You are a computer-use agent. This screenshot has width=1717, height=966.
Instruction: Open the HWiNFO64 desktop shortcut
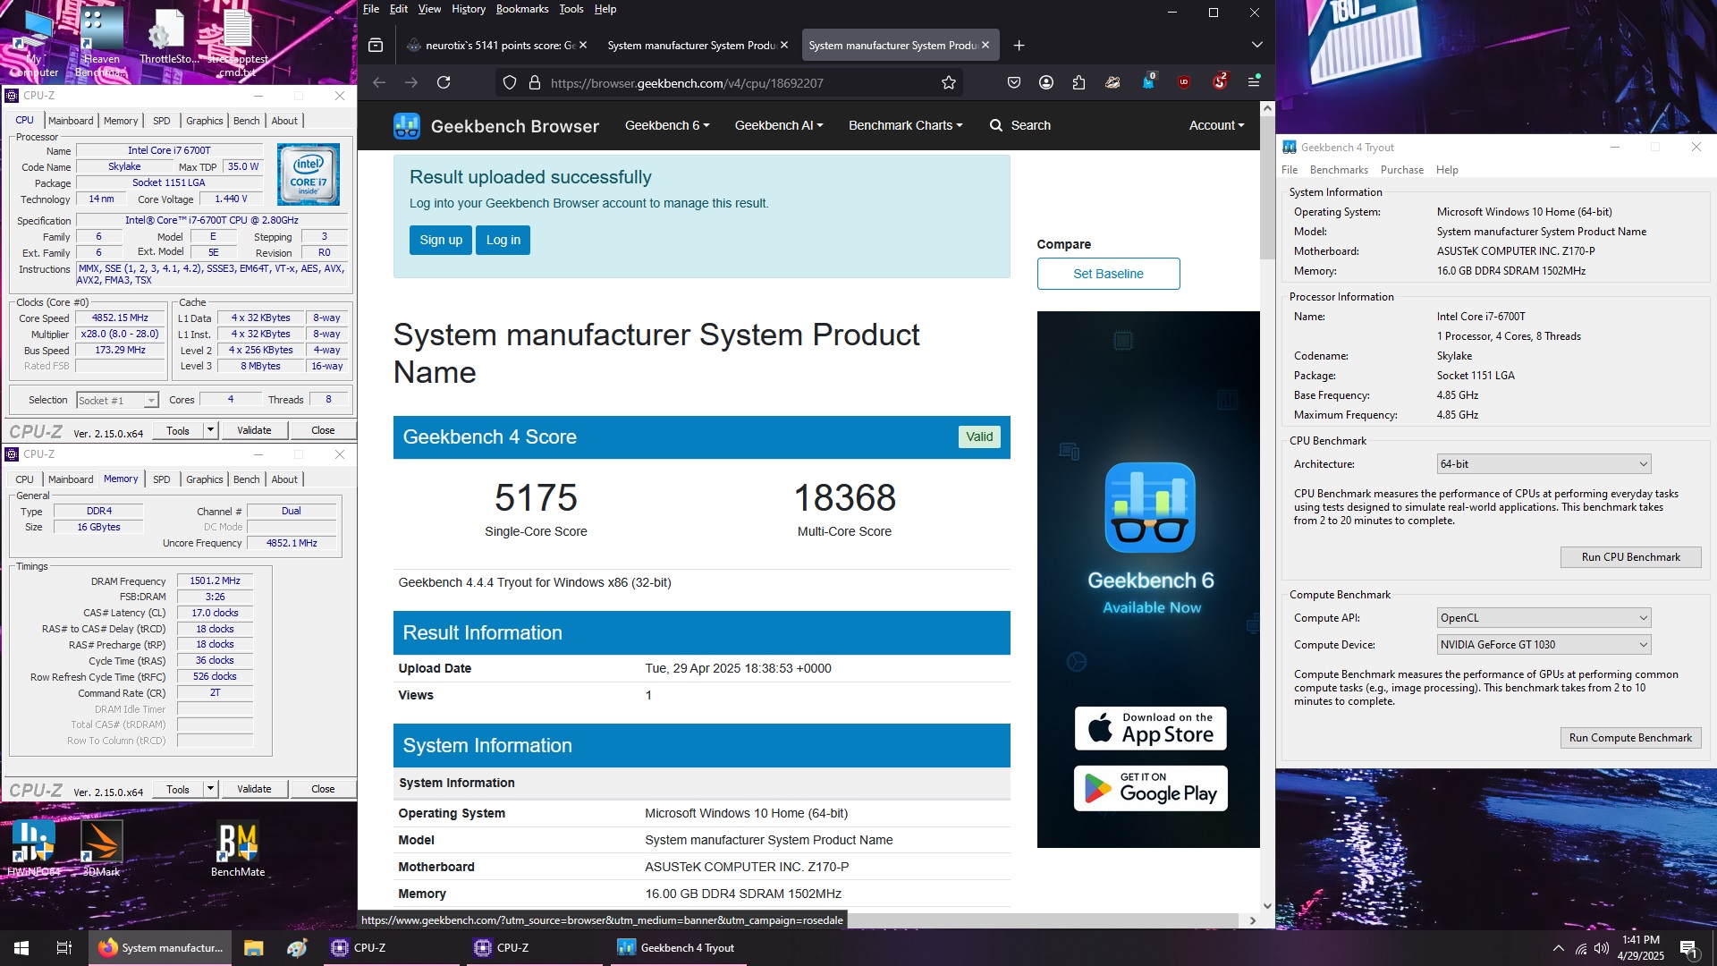tap(34, 848)
